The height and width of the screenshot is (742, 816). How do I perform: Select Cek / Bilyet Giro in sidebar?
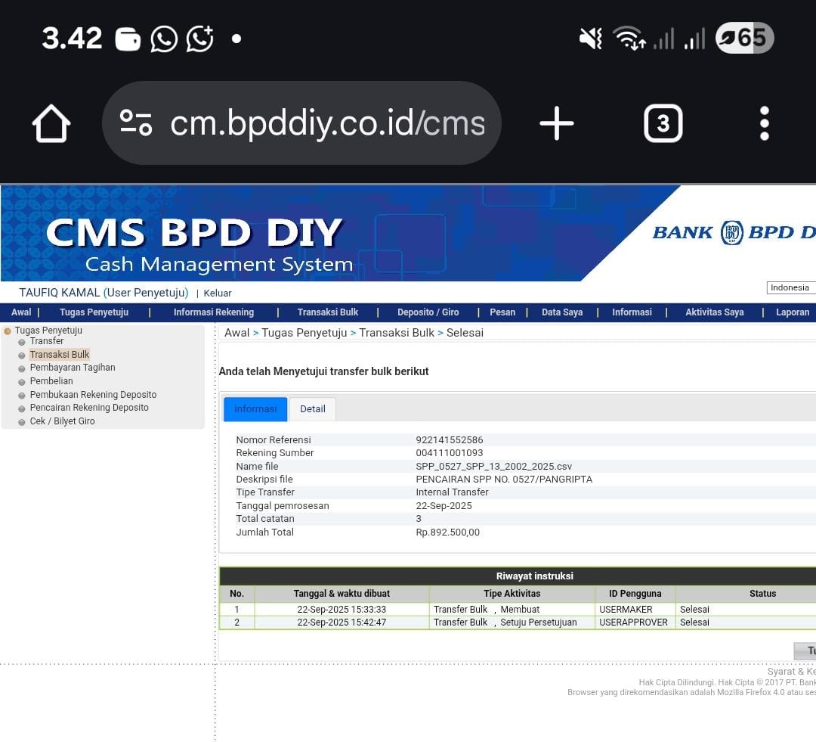click(63, 421)
